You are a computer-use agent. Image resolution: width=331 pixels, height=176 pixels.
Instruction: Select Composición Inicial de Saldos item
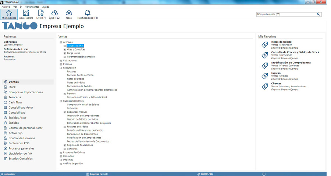coord(83,105)
